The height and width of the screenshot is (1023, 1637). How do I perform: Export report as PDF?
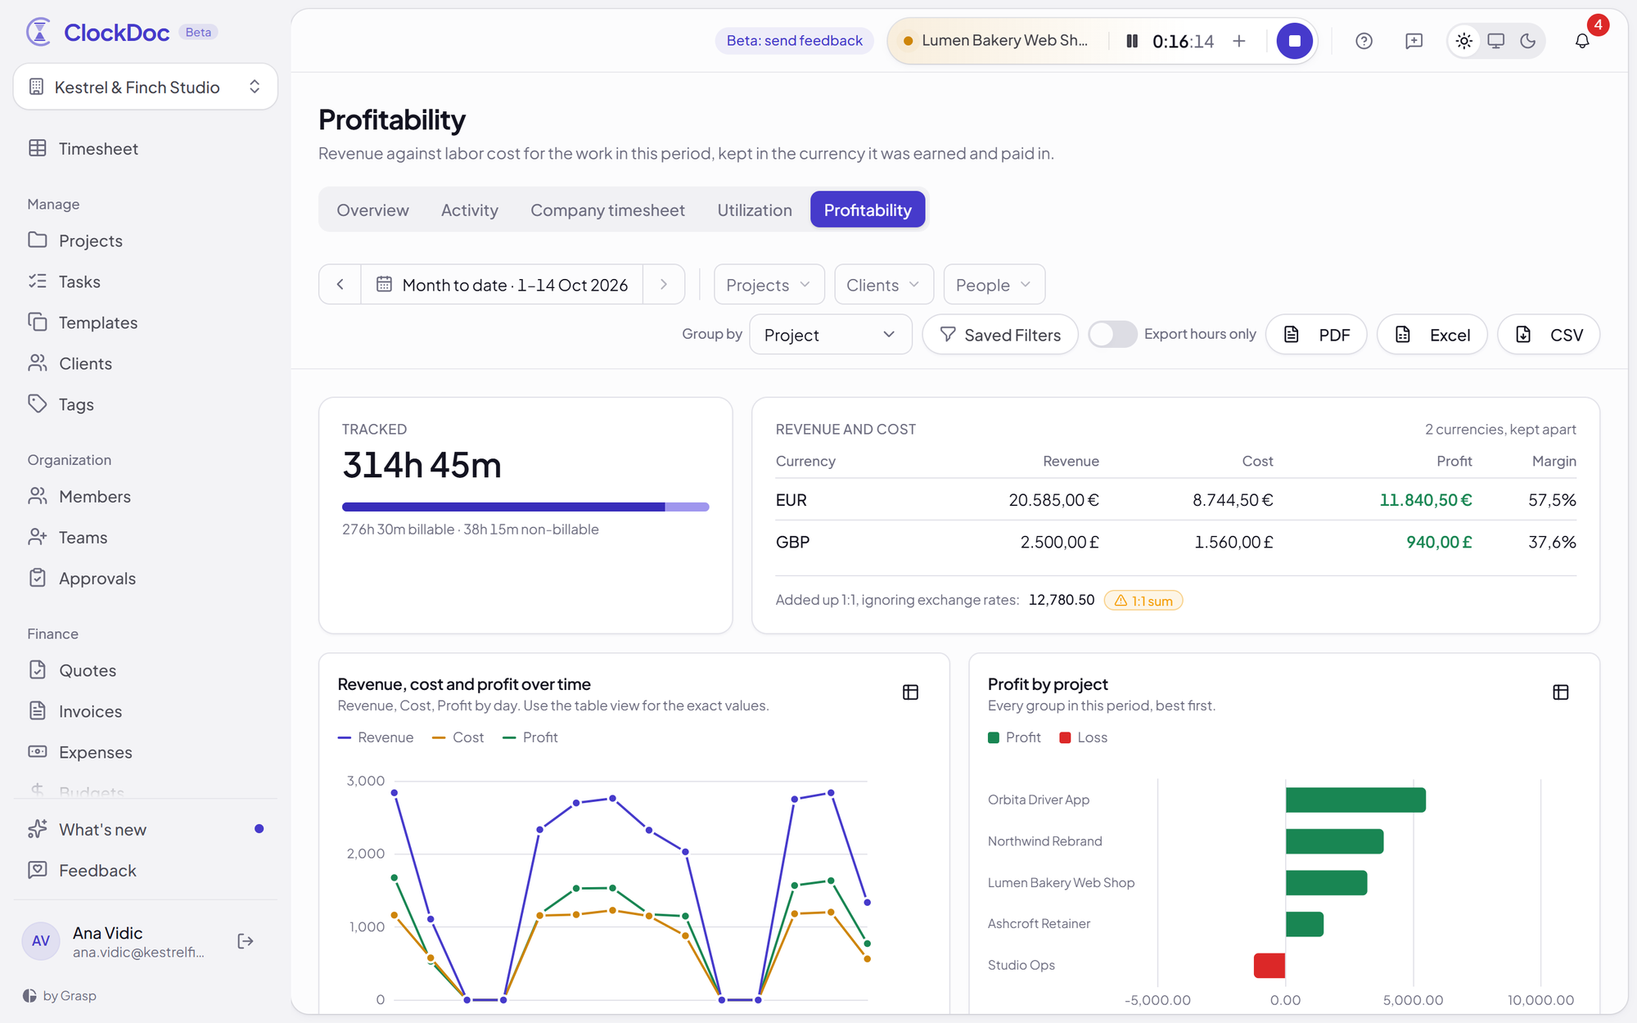click(x=1316, y=335)
